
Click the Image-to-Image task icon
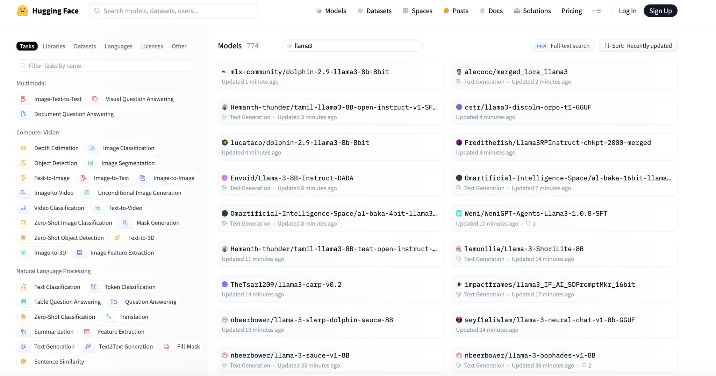(x=142, y=178)
